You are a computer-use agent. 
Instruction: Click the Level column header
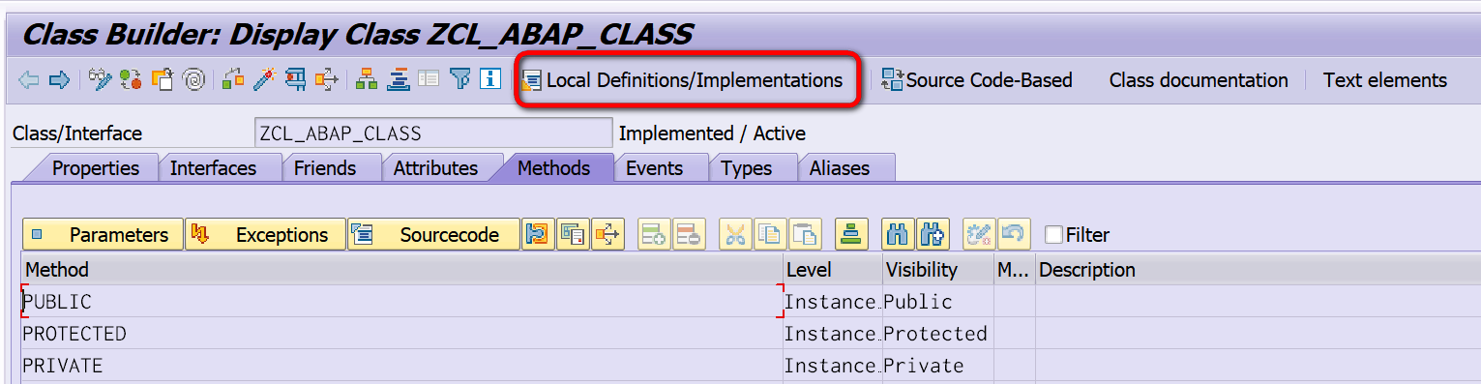pos(833,270)
